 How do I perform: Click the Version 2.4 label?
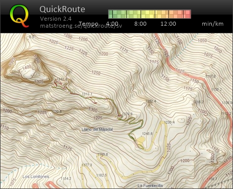[56, 19]
